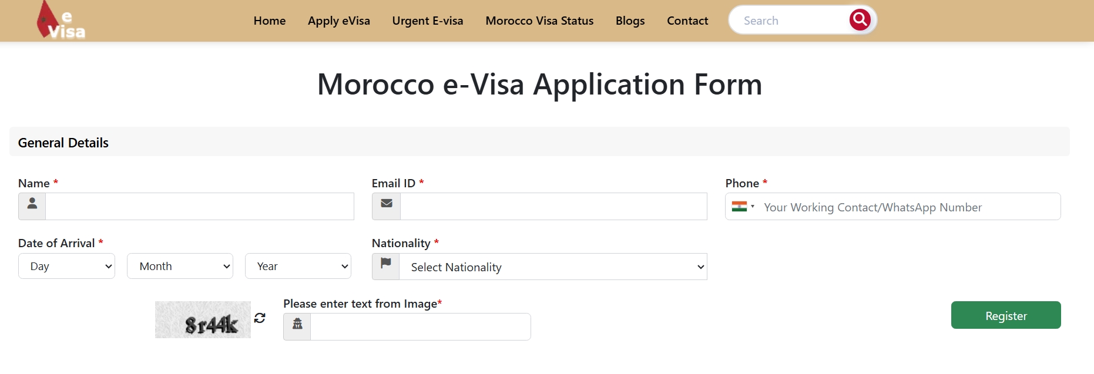Click the icon beside captcha text field
This screenshot has width=1094, height=374.
(297, 326)
